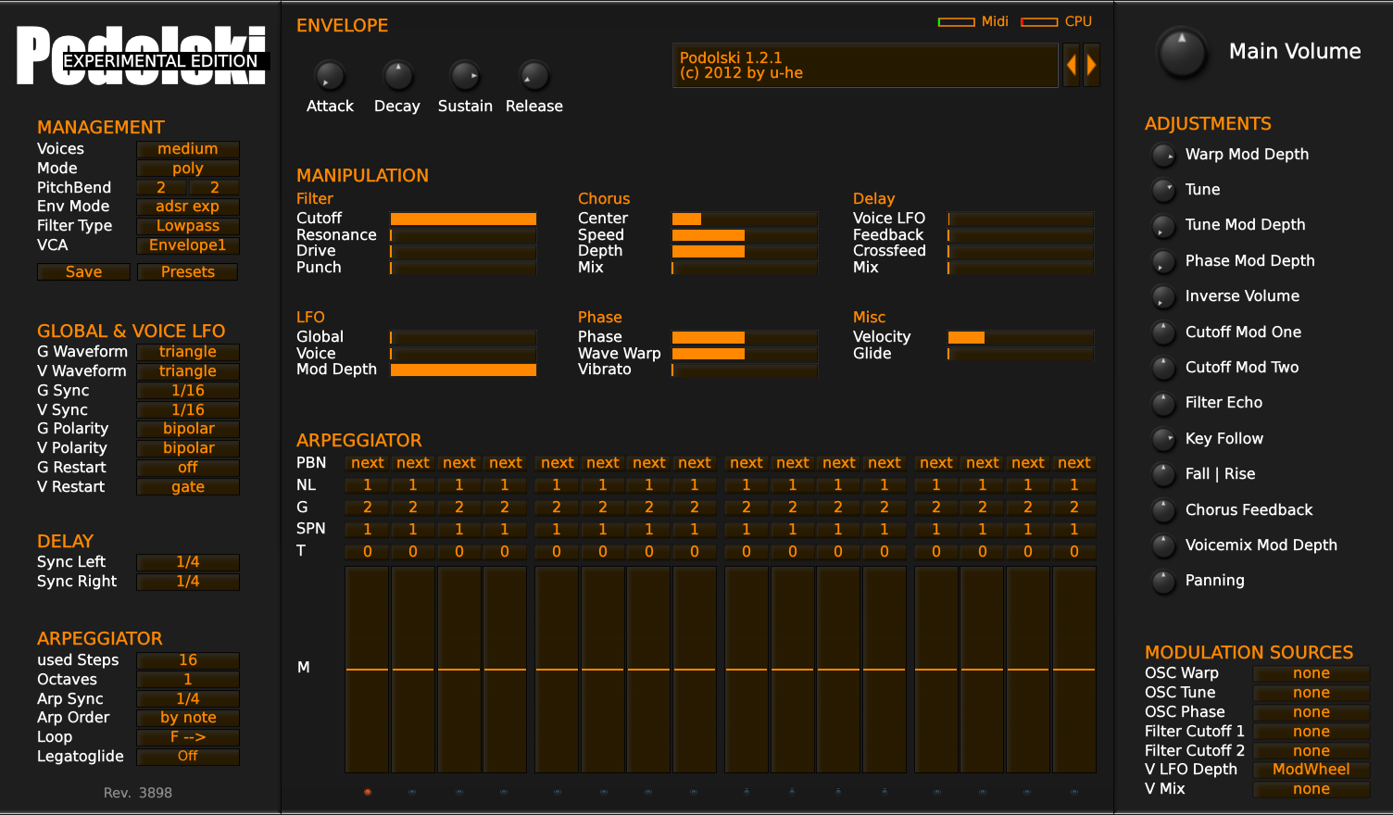Toggle the Mode poly setting
This screenshot has width=1393, height=815.
click(188, 169)
